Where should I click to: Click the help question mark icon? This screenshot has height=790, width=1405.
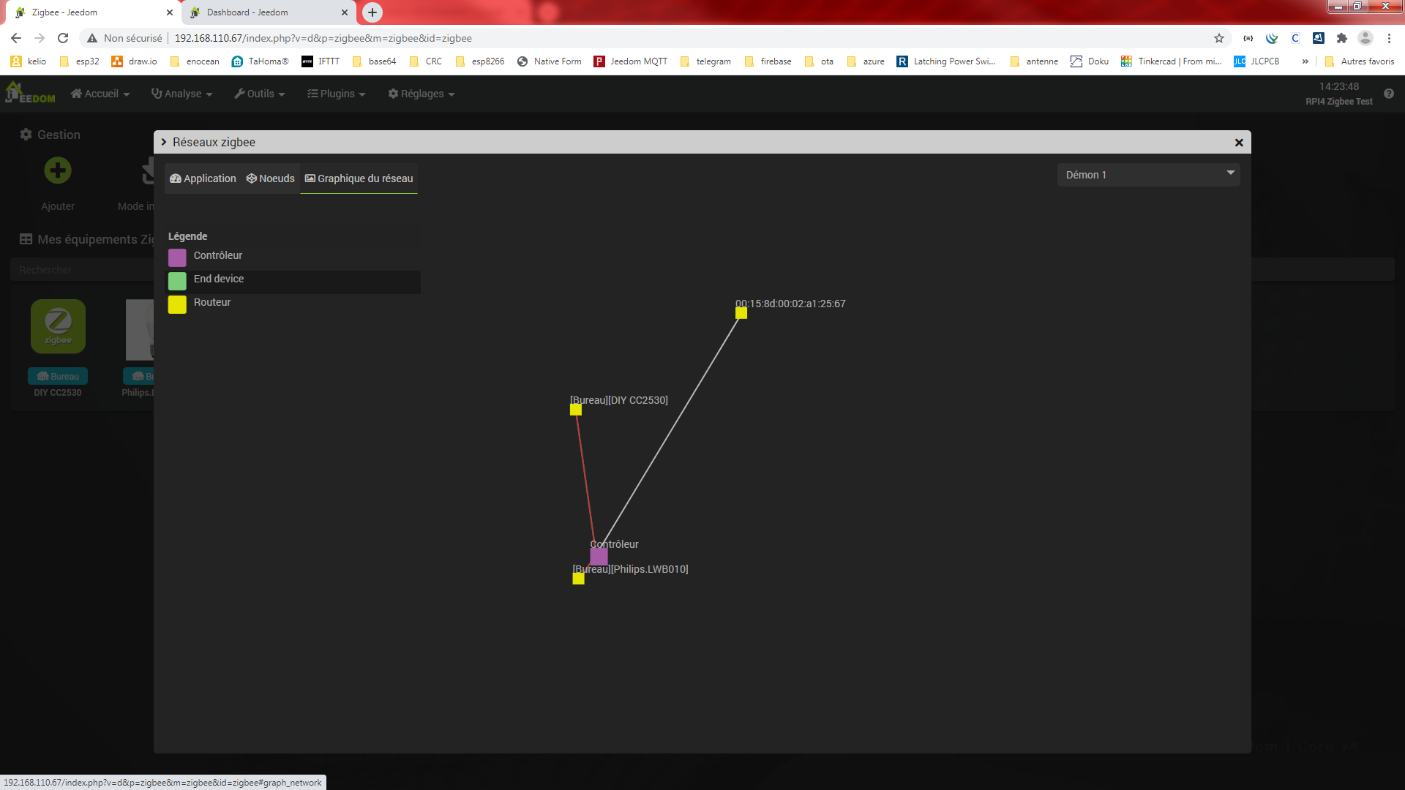[x=1388, y=94]
